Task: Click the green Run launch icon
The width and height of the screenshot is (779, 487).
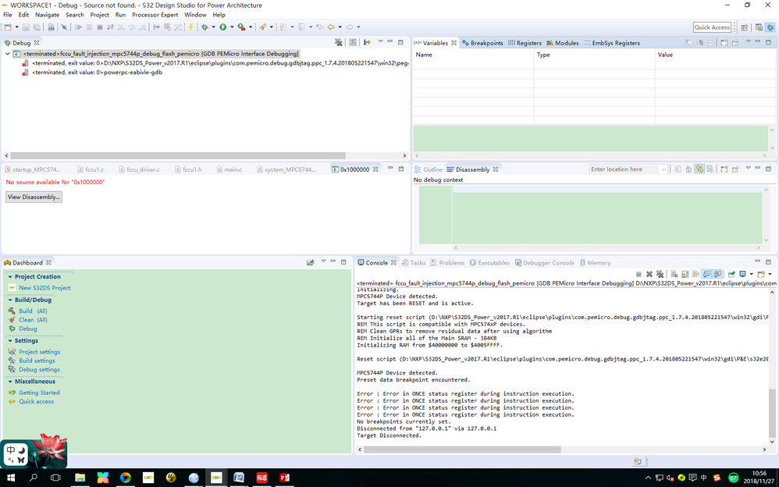Action: click(223, 27)
